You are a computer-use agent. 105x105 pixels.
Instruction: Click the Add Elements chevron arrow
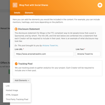point(29,80)
